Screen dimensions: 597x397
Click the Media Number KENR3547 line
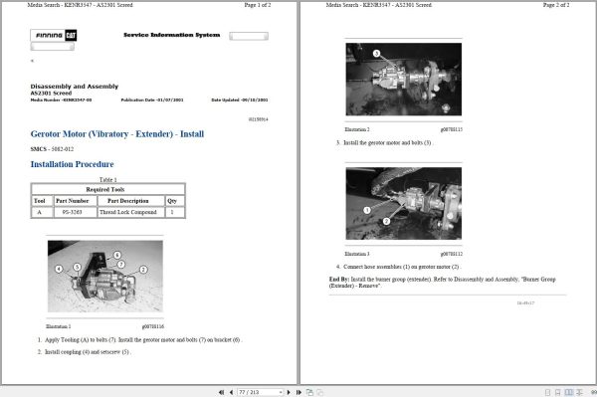click(61, 100)
